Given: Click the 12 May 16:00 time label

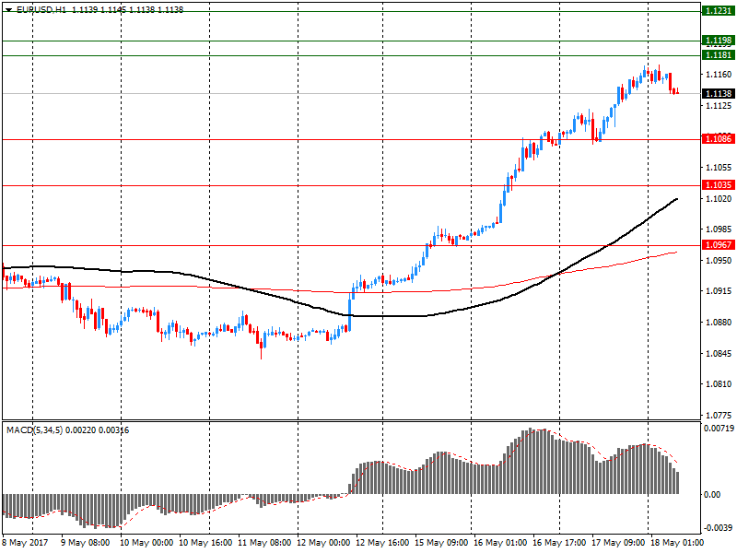Looking at the screenshot, I should pyautogui.click(x=382, y=543).
